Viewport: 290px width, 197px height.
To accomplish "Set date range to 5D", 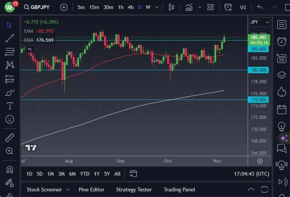I will coord(40,174).
